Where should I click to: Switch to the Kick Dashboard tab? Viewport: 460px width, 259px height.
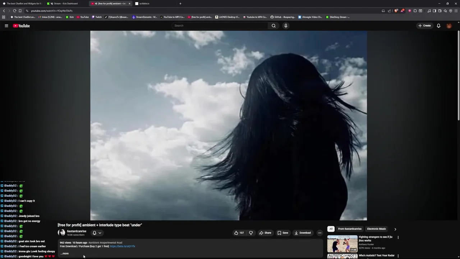click(x=66, y=4)
